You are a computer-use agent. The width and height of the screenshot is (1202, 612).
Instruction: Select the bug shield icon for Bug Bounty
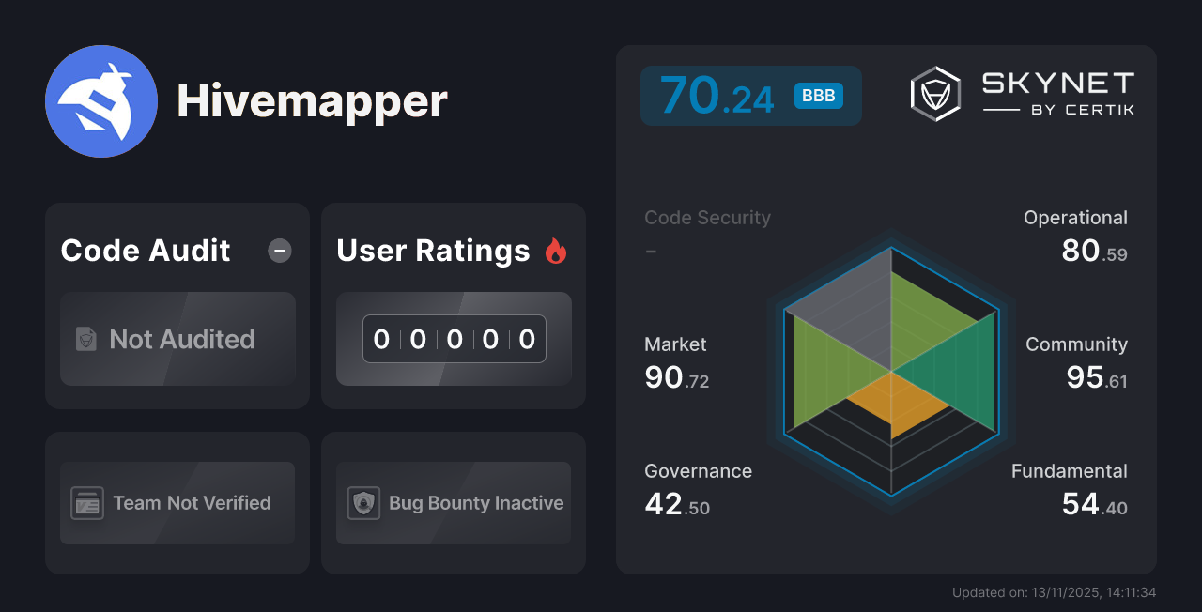click(365, 503)
